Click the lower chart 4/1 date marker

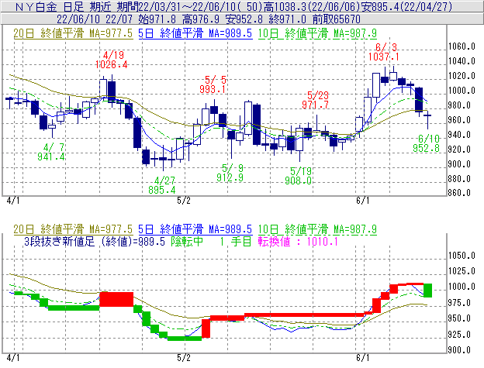click(12, 358)
